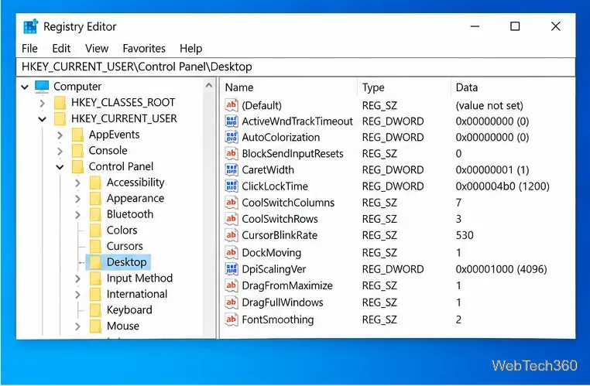Viewport: 590px width, 386px height.
Task: Open the View menu
Action: [97, 49]
